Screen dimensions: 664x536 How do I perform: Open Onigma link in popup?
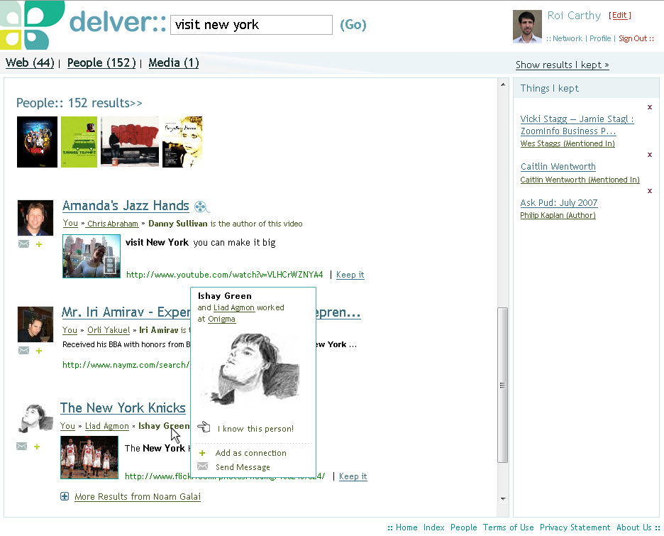(x=221, y=319)
